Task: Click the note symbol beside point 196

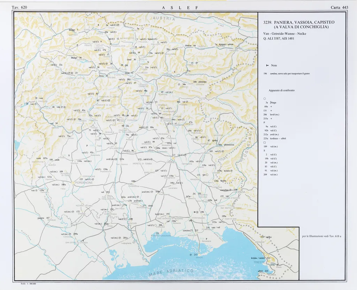Action: tap(195, 212)
